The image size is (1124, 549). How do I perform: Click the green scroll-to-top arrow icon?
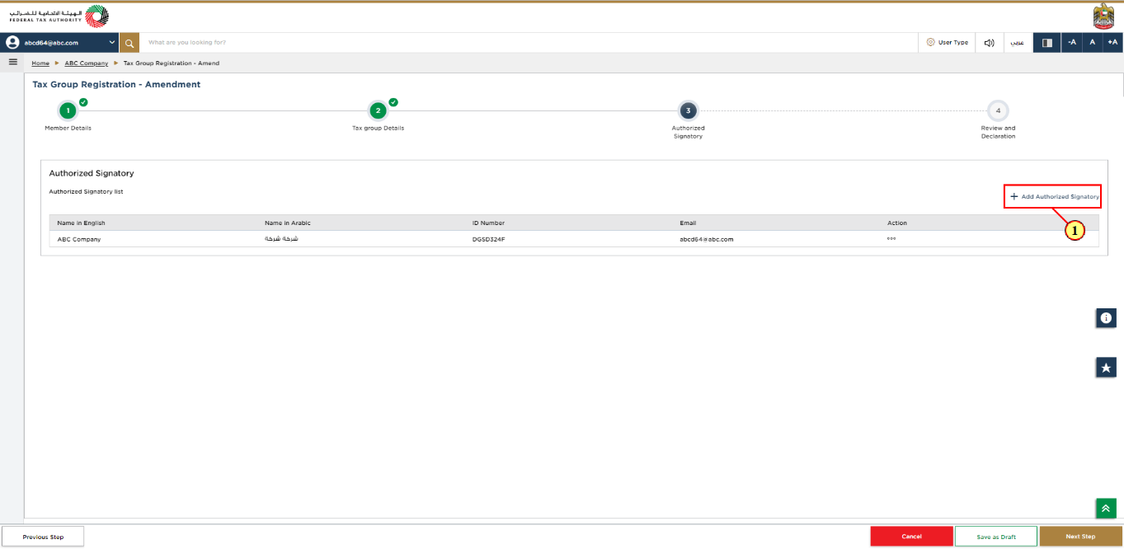pos(1106,509)
